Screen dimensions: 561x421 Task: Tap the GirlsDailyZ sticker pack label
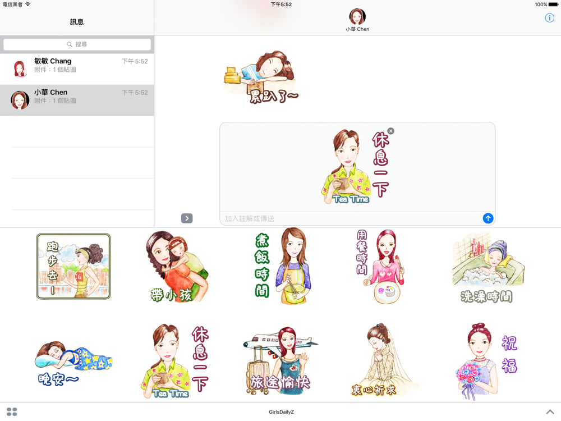tap(281, 412)
